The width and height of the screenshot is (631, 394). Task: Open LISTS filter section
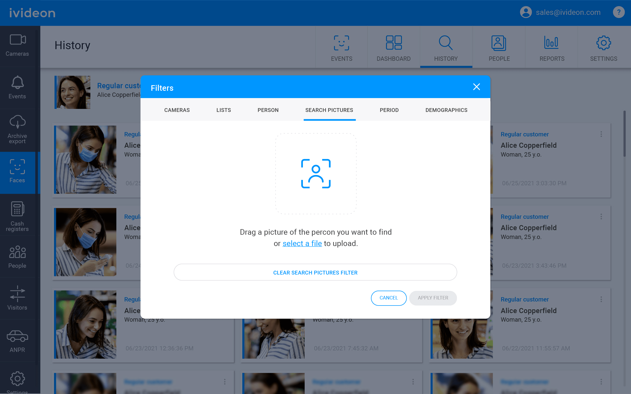[223, 110]
